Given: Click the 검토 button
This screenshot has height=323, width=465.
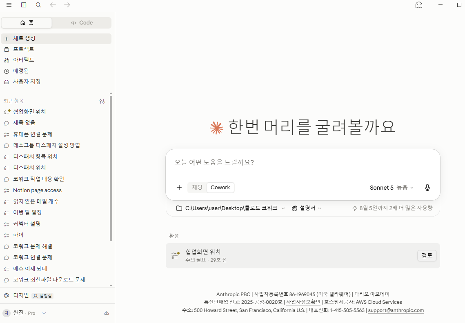Looking at the screenshot, I should pyautogui.click(x=427, y=256).
